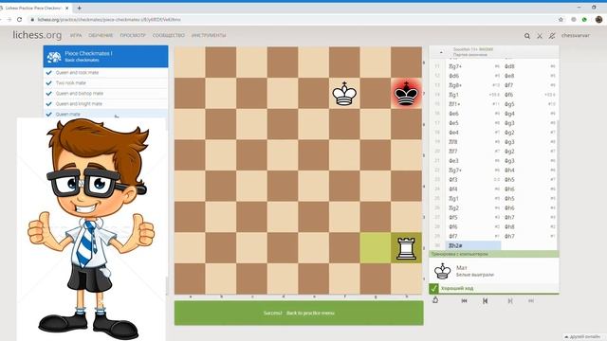Click Тренировка с компьютером green bar
This screenshot has height=341, width=607.
(494, 254)
